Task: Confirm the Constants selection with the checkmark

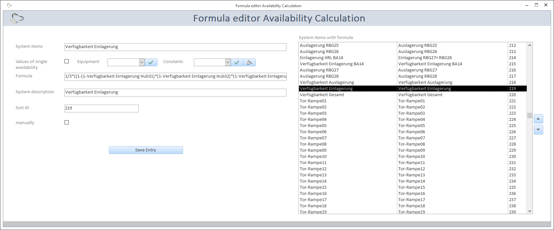Action: (237, 62)
